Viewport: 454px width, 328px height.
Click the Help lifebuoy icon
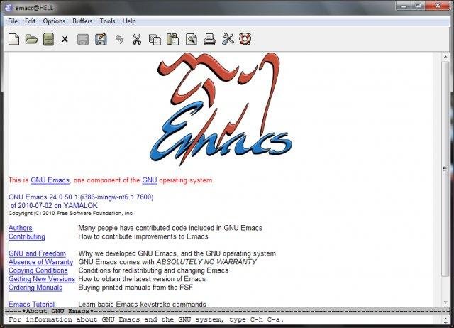(245, 39)
